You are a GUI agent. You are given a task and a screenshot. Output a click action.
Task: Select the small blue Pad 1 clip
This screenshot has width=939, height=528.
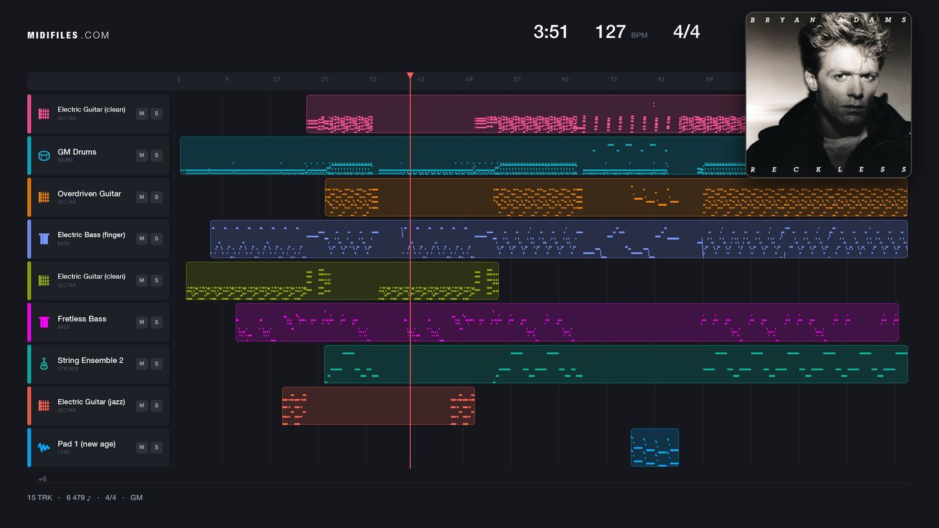pyautogui.click(x=655, y=447)
